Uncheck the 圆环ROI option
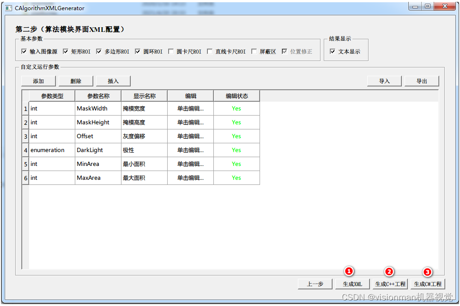Viewport: 460px width, 306px height. 139,51
